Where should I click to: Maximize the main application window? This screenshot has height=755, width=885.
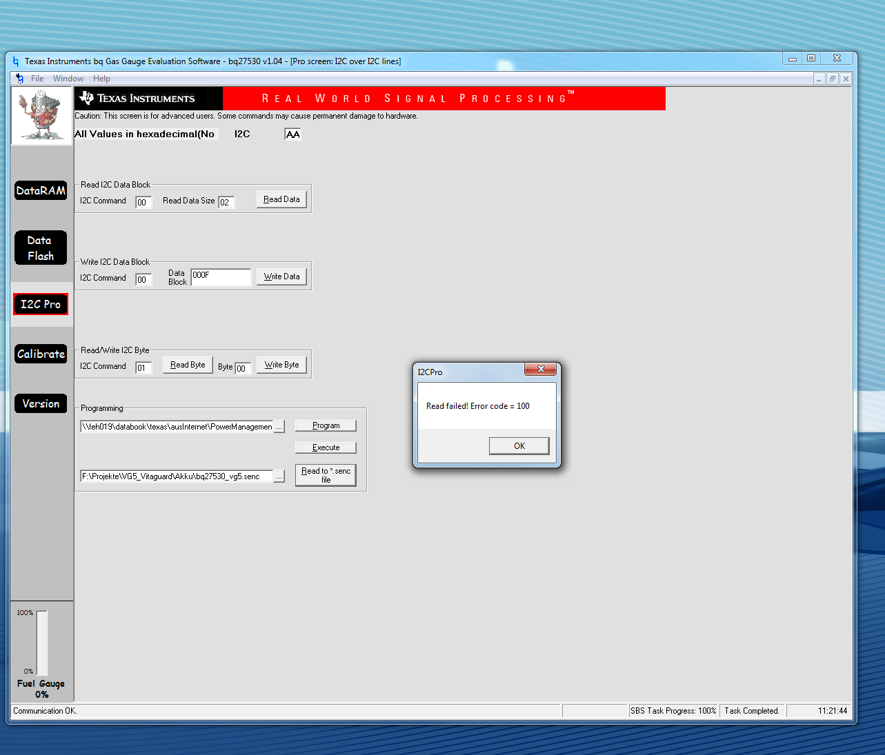click(811, 59)
